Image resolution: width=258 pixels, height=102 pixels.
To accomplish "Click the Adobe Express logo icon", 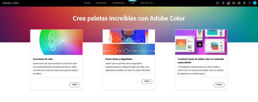I will coord(200,45).
